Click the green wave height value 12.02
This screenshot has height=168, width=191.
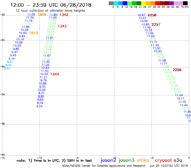pos(47,52)
